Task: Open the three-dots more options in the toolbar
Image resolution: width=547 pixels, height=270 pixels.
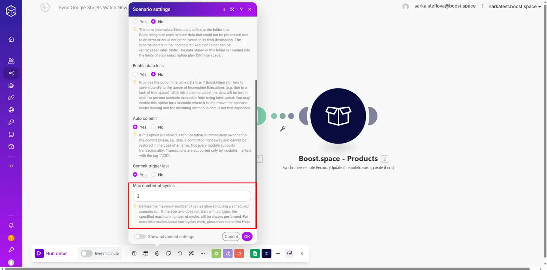Action: click(x=203, y=253)
